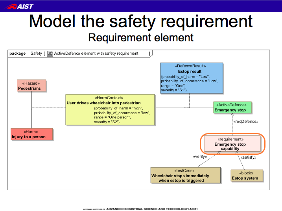Click the severity = "S1" property in Estop result
The image size is (282, 211).
point(173,90)
